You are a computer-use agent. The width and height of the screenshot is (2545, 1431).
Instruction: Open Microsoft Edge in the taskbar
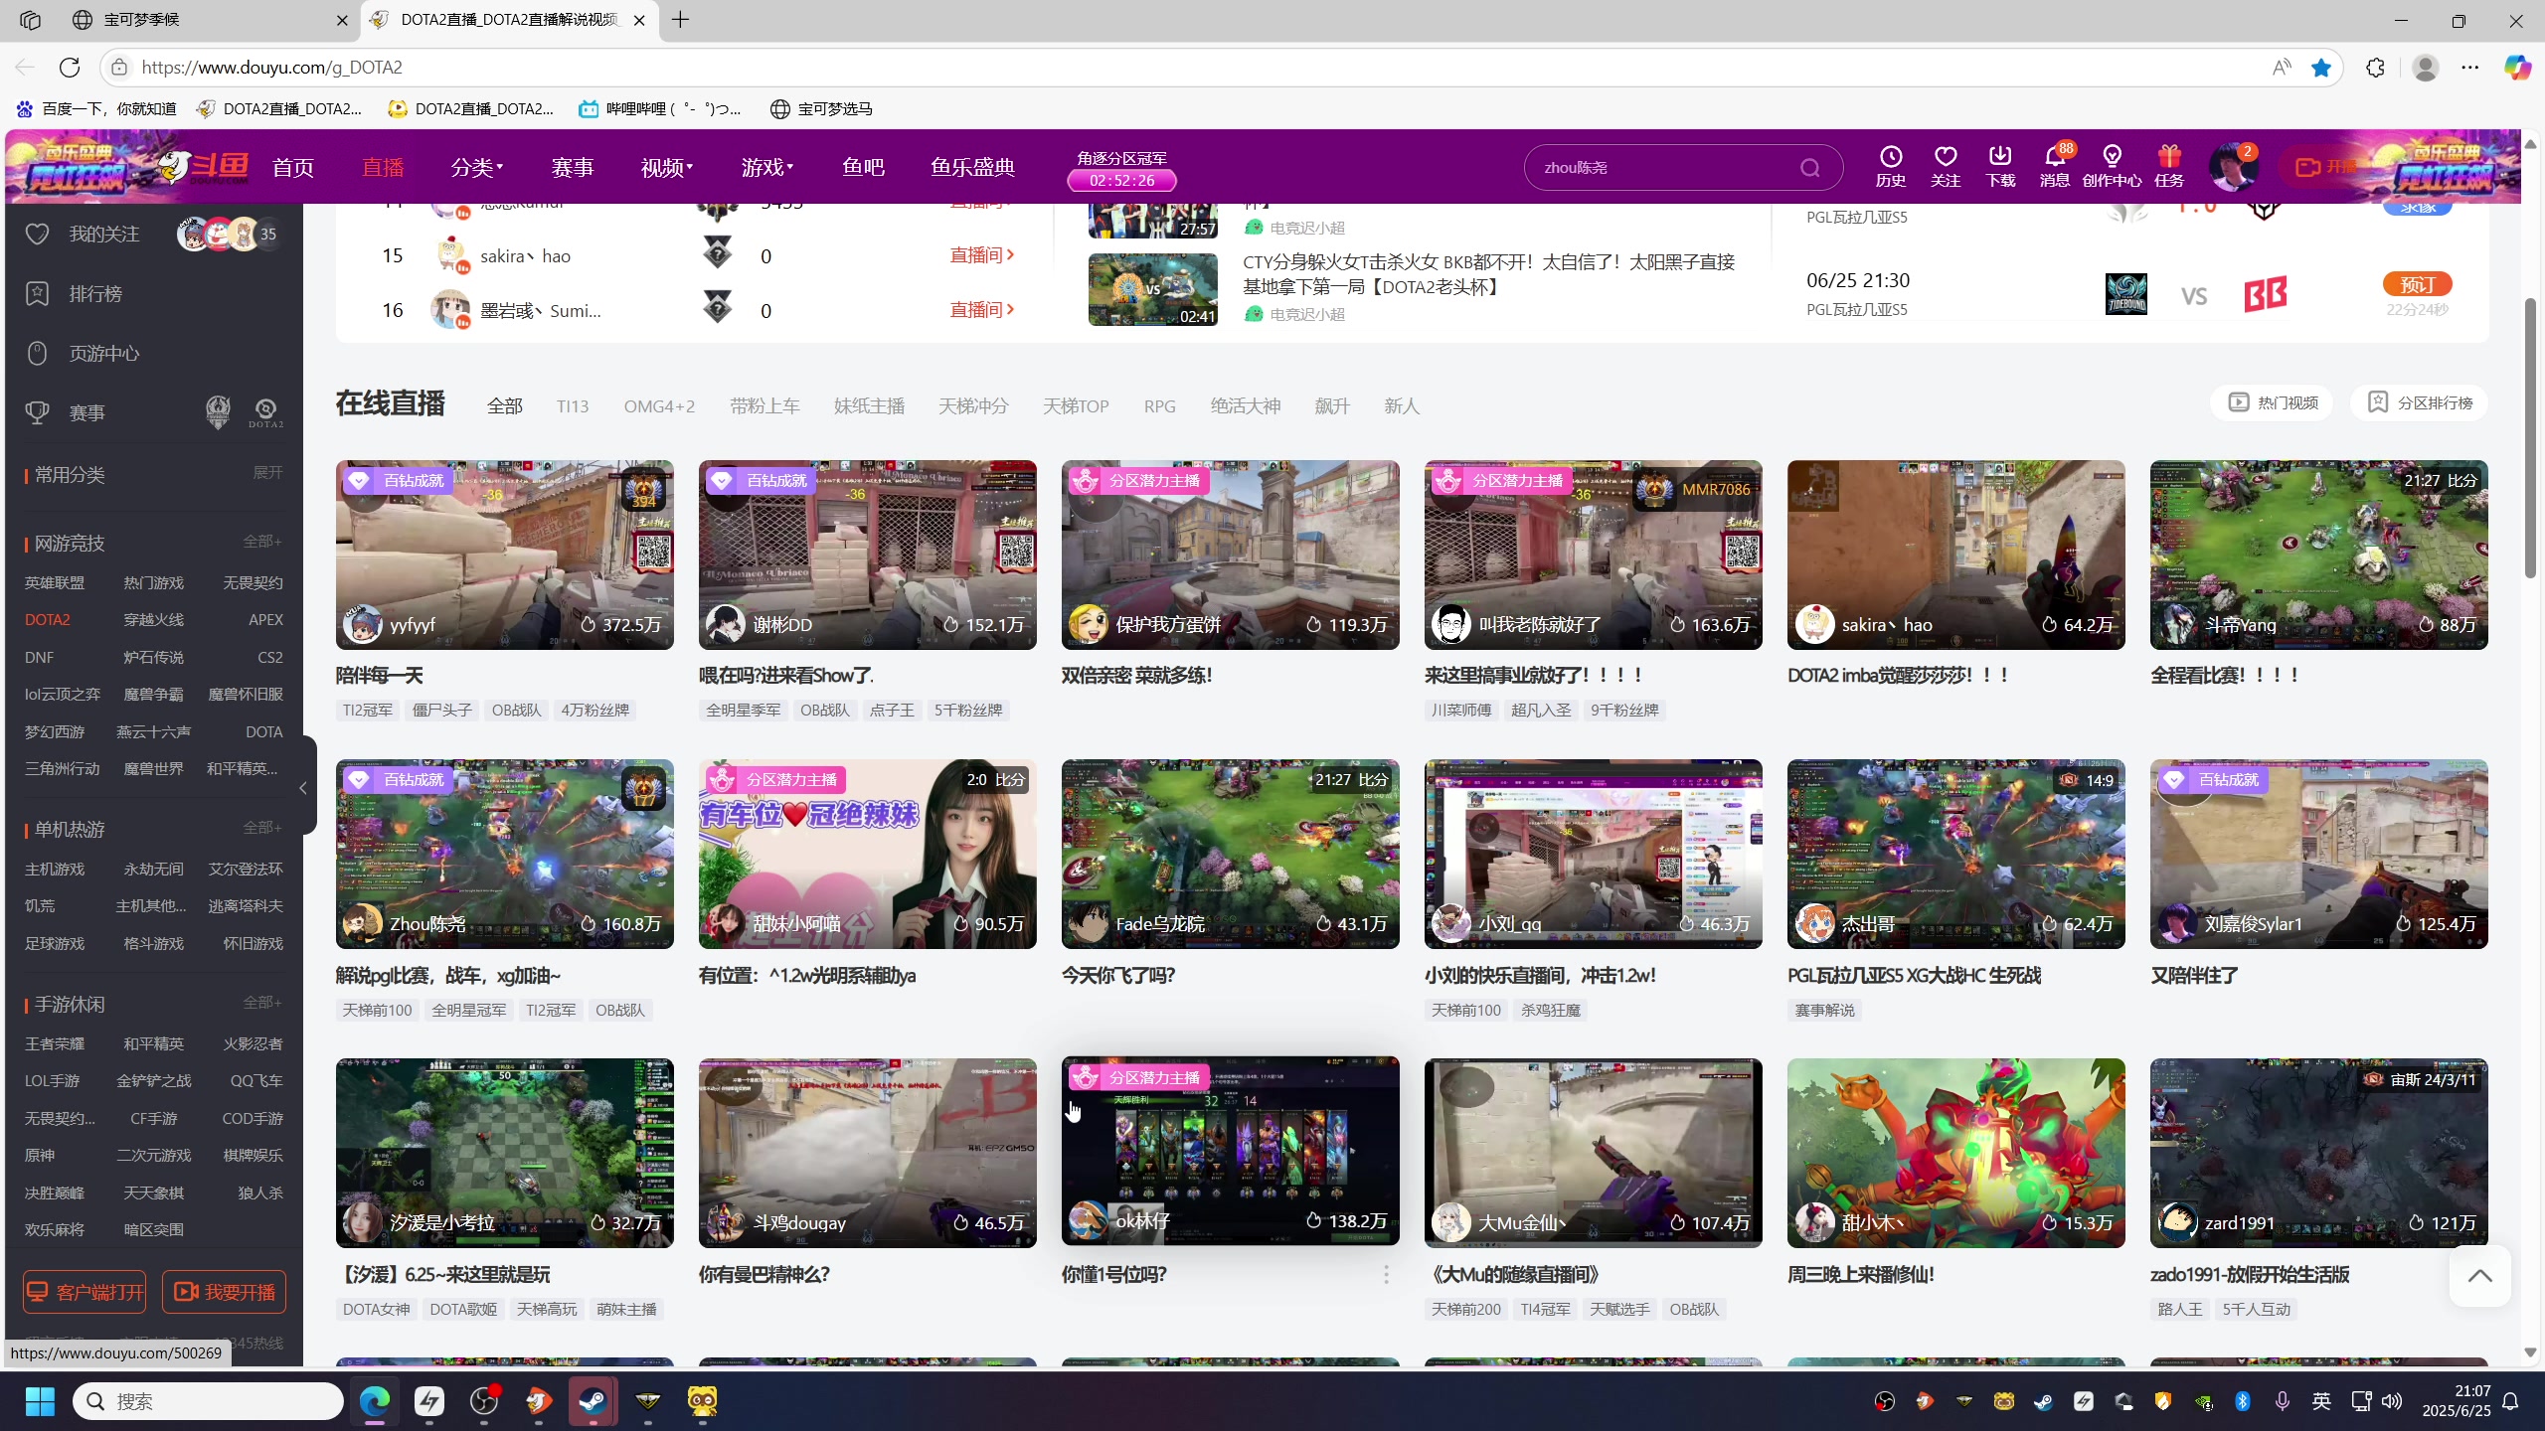pyautogui.click(x=375, y=1401)
